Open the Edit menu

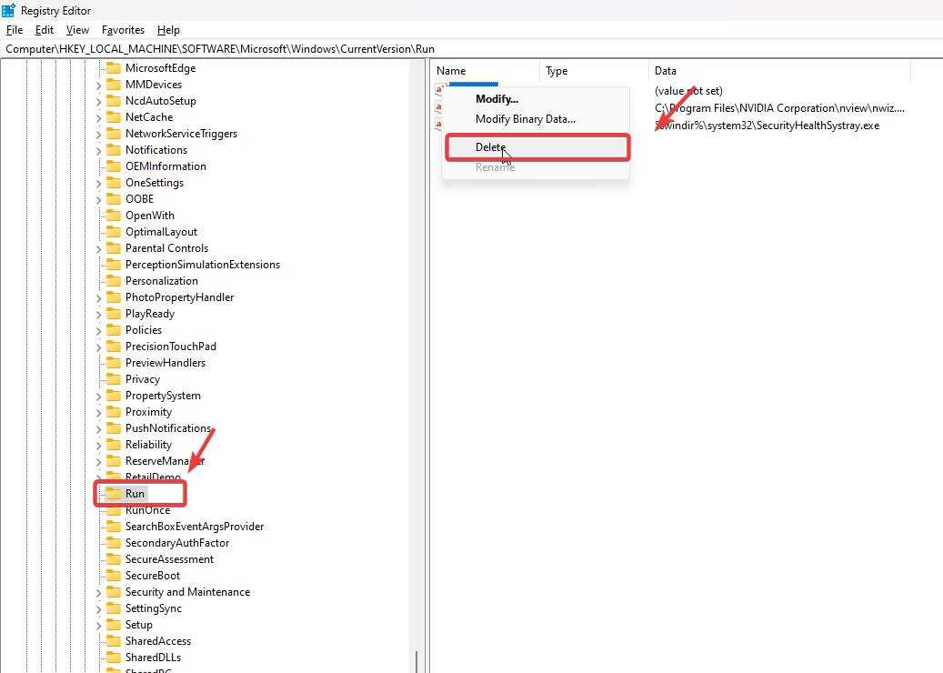coord(45,30)
